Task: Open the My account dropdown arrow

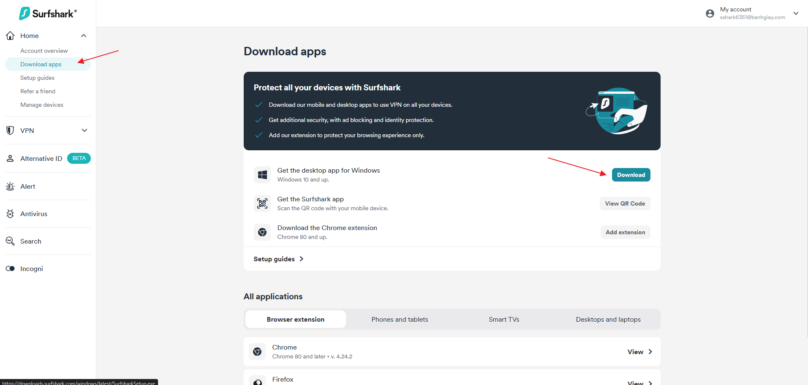Action: pyautogui.click(x=796, y=14)
